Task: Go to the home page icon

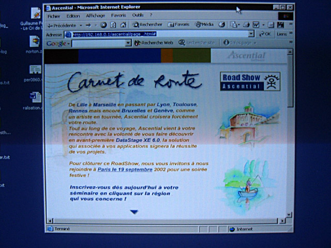Action: pos(123,25)
